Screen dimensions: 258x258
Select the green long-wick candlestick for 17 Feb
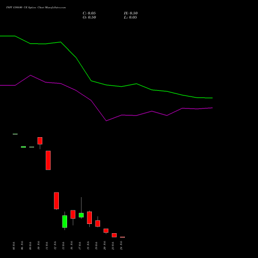(81, 215)
